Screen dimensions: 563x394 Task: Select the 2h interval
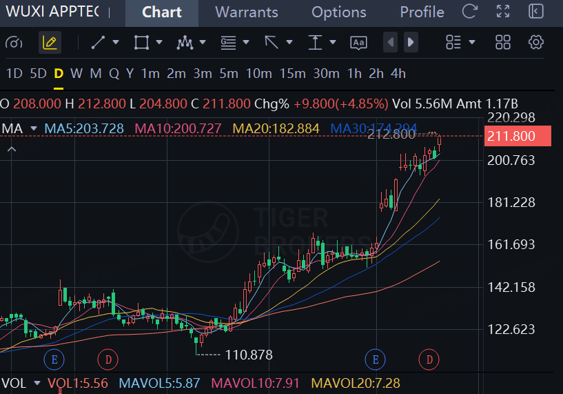coord(376,74)
